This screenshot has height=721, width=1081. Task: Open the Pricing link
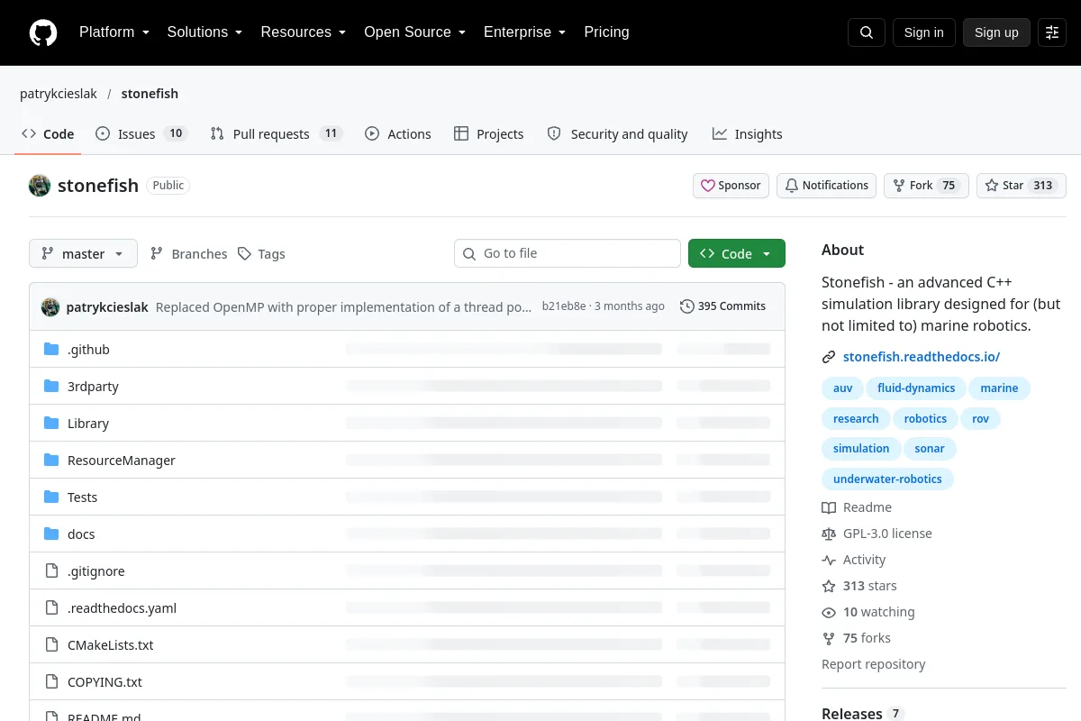[x=606, y=32]
